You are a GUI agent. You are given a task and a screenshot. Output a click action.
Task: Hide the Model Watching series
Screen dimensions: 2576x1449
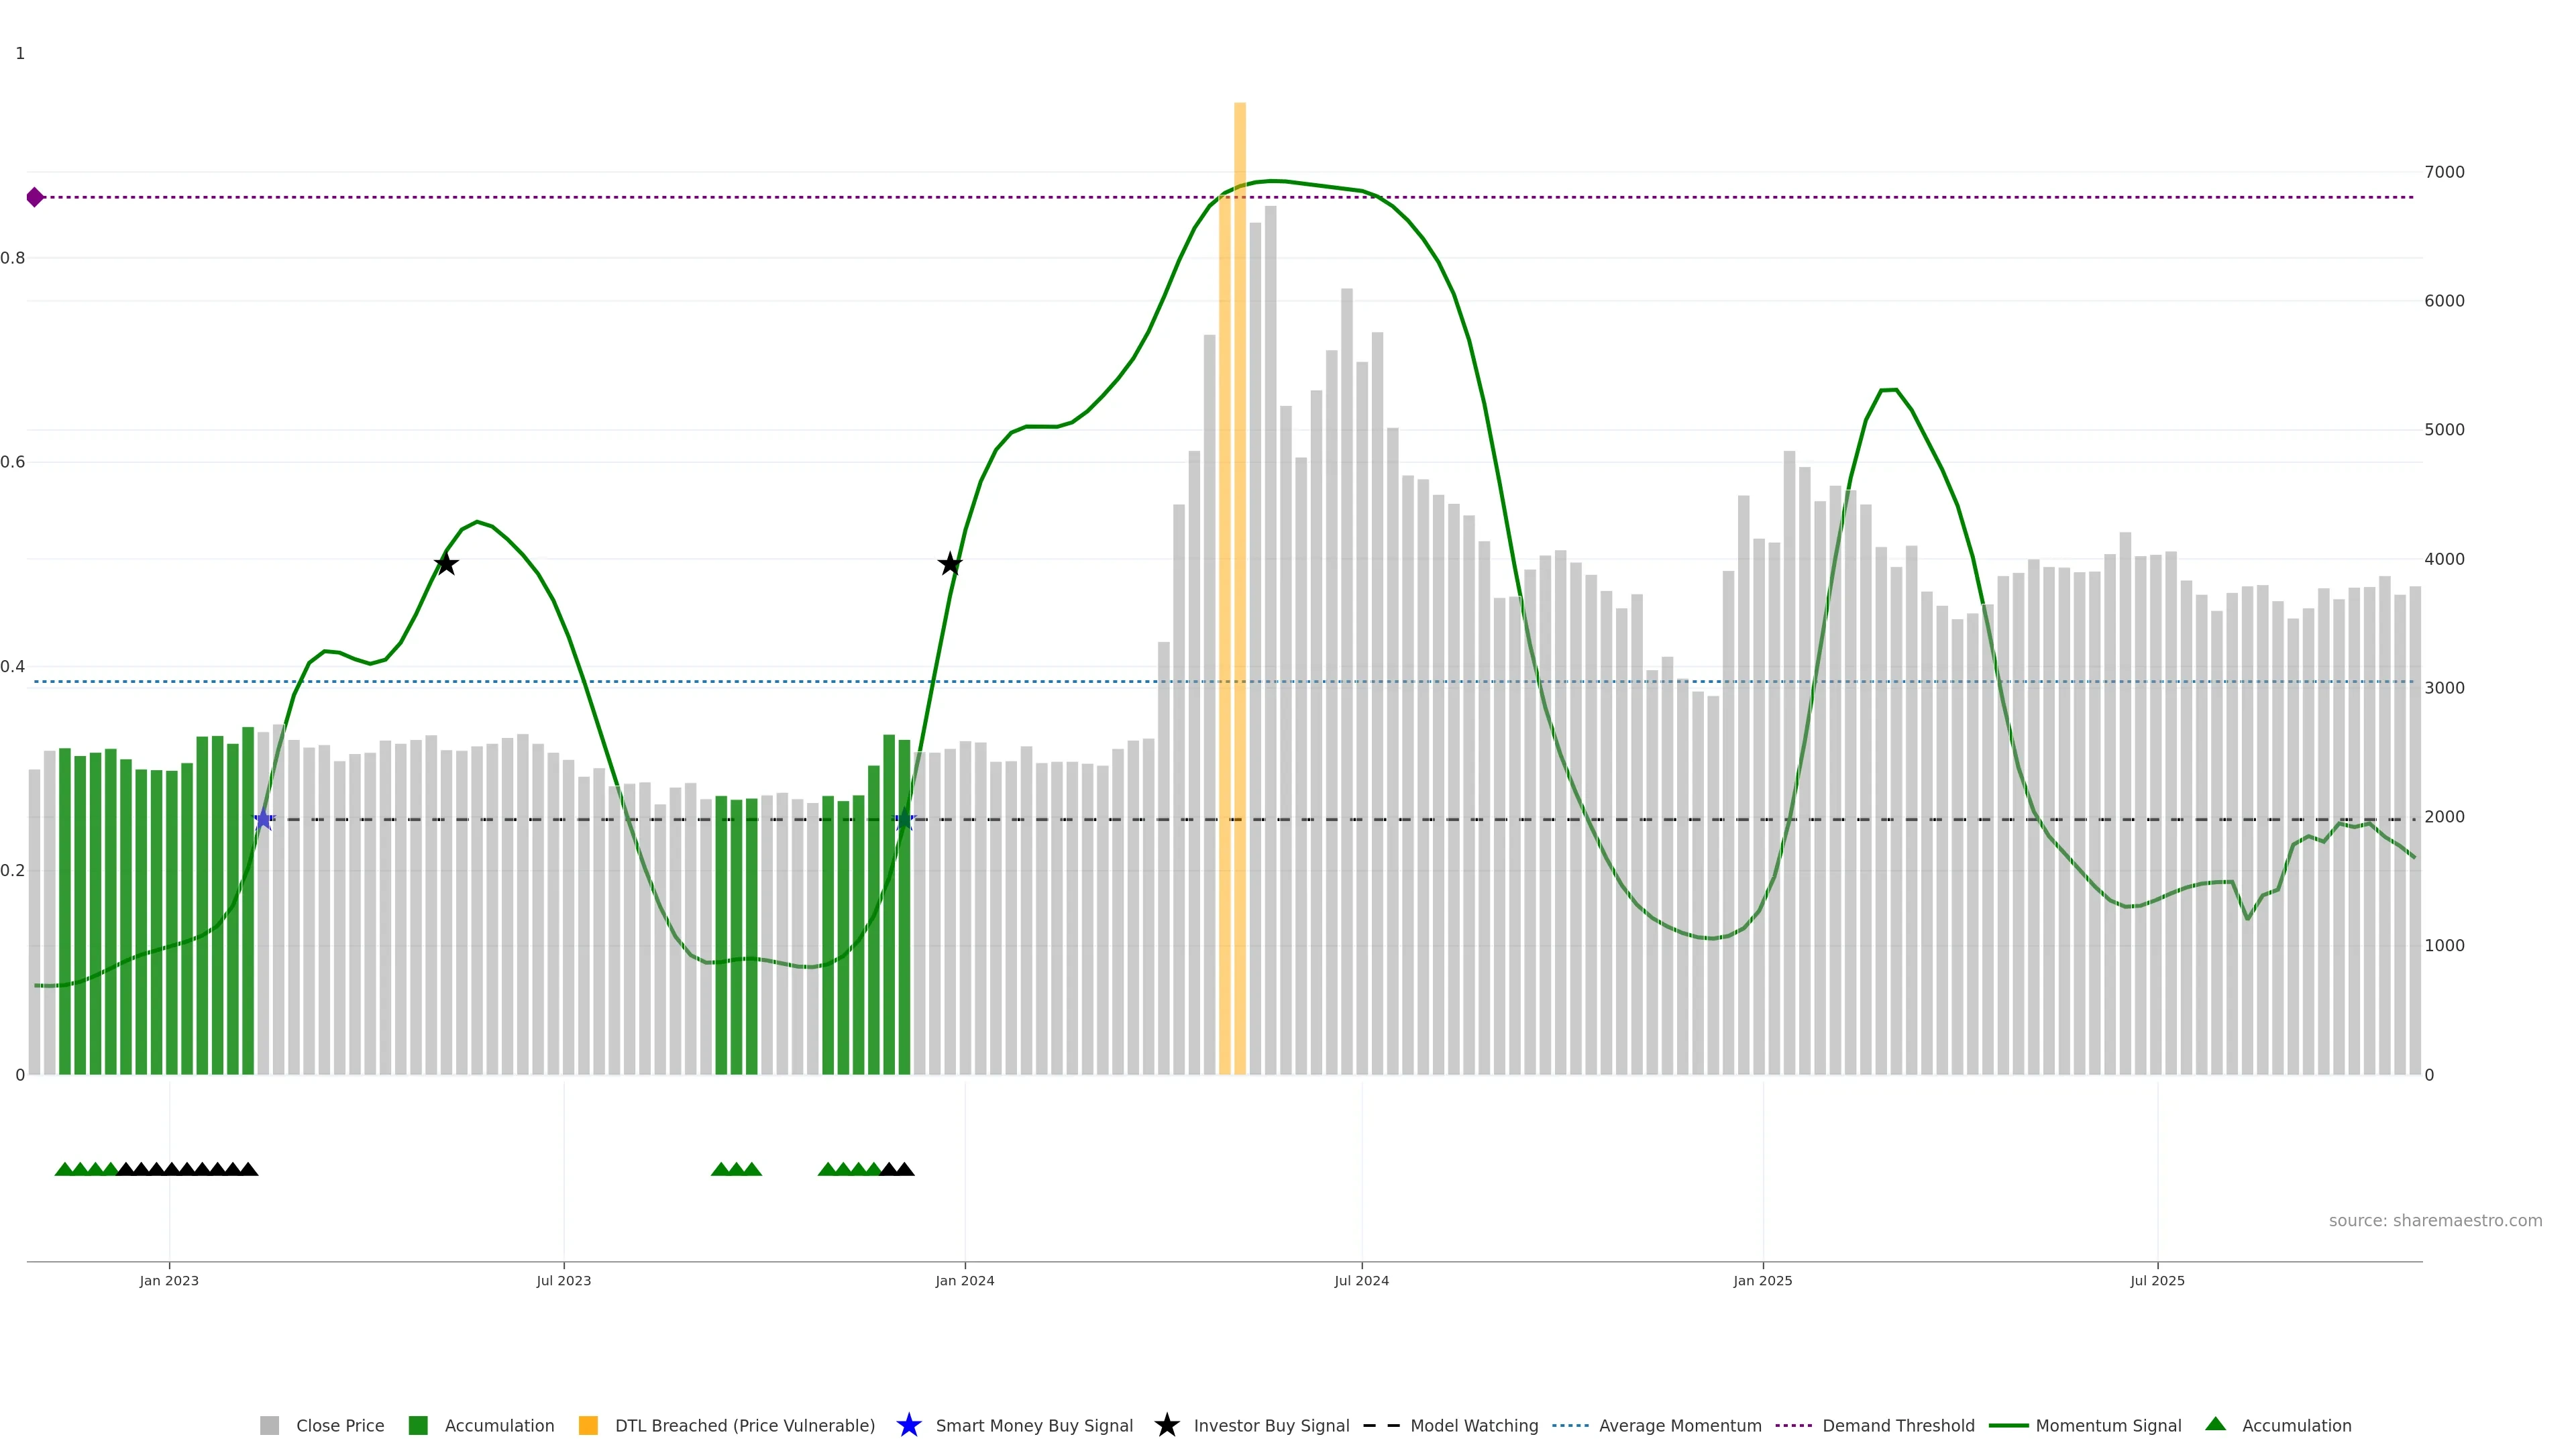pos(1473,1425)
